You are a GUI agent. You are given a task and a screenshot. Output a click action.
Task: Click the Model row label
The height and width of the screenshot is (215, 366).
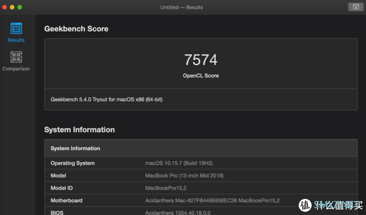58,176
